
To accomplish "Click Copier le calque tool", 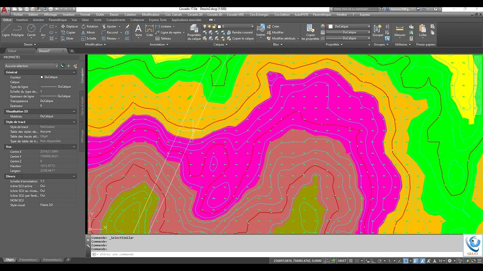I will 240,38.
